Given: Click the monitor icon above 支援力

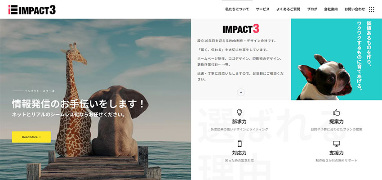Looking at the screenshot, I should [x=336, y=144].
